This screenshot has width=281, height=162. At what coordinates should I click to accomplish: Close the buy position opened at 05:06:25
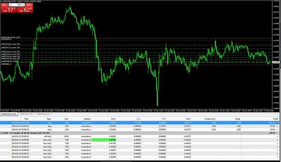[x=277, y=130]
